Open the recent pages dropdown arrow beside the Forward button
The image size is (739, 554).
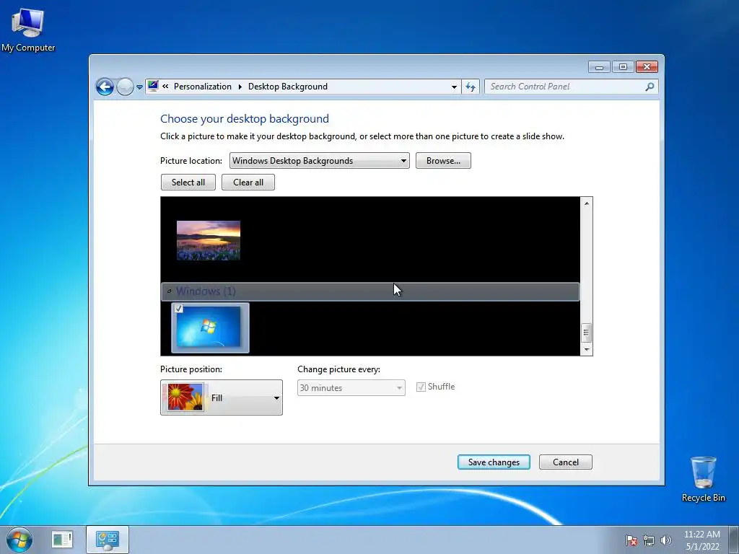(139, 87)
